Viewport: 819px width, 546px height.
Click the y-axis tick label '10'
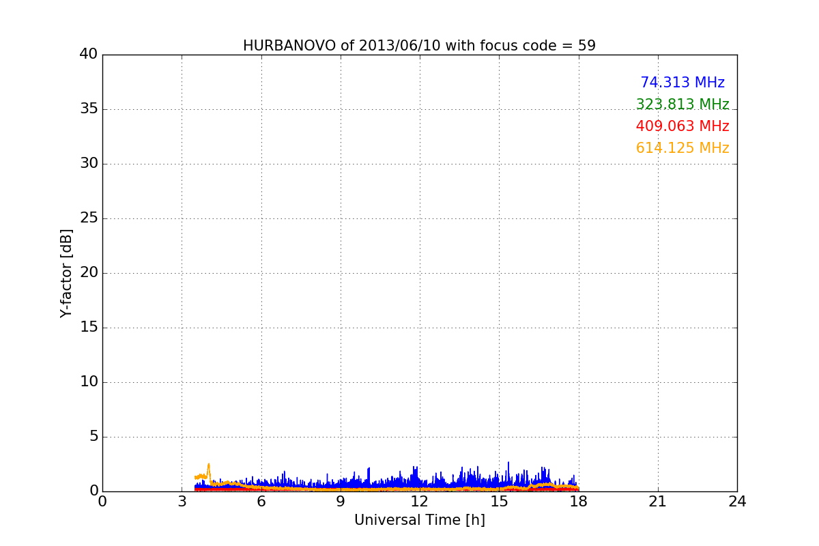tap(88, 382)
